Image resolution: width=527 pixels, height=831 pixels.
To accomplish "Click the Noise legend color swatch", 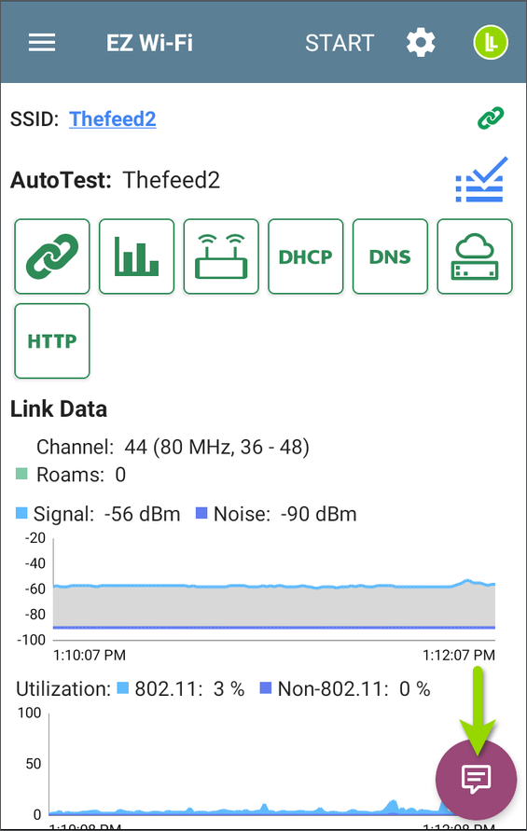I will (201, 513).
